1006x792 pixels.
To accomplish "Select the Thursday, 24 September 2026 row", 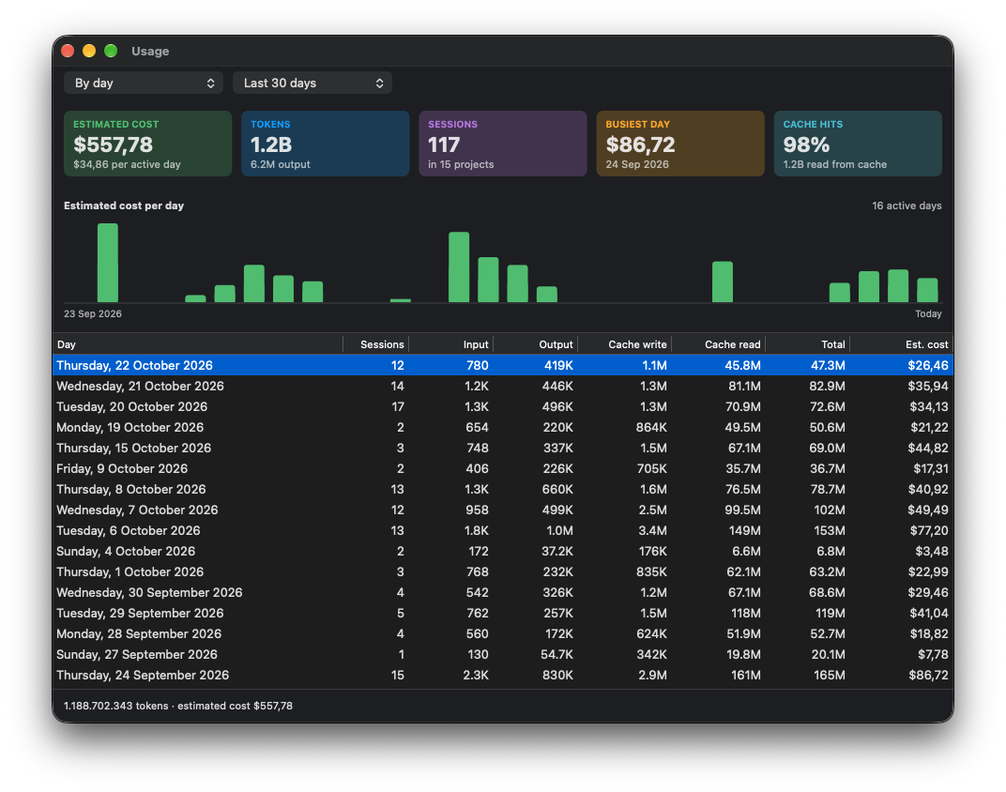I will point(502,676).
